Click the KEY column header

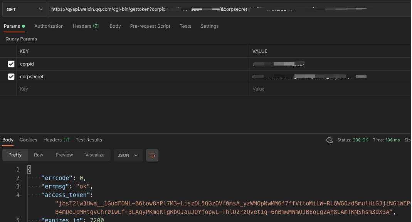[24, 51]
